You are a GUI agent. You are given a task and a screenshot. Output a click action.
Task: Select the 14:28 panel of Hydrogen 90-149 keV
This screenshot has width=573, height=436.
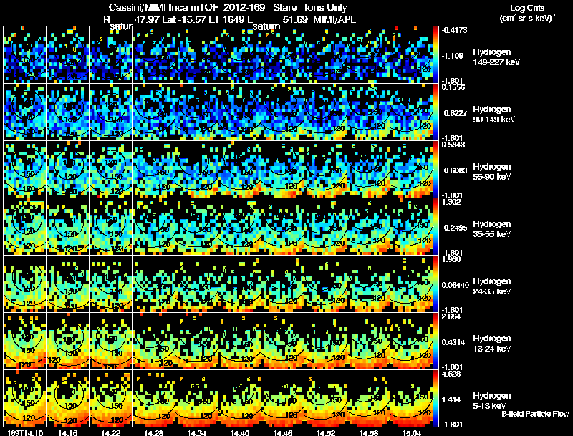tap(154, 112)
